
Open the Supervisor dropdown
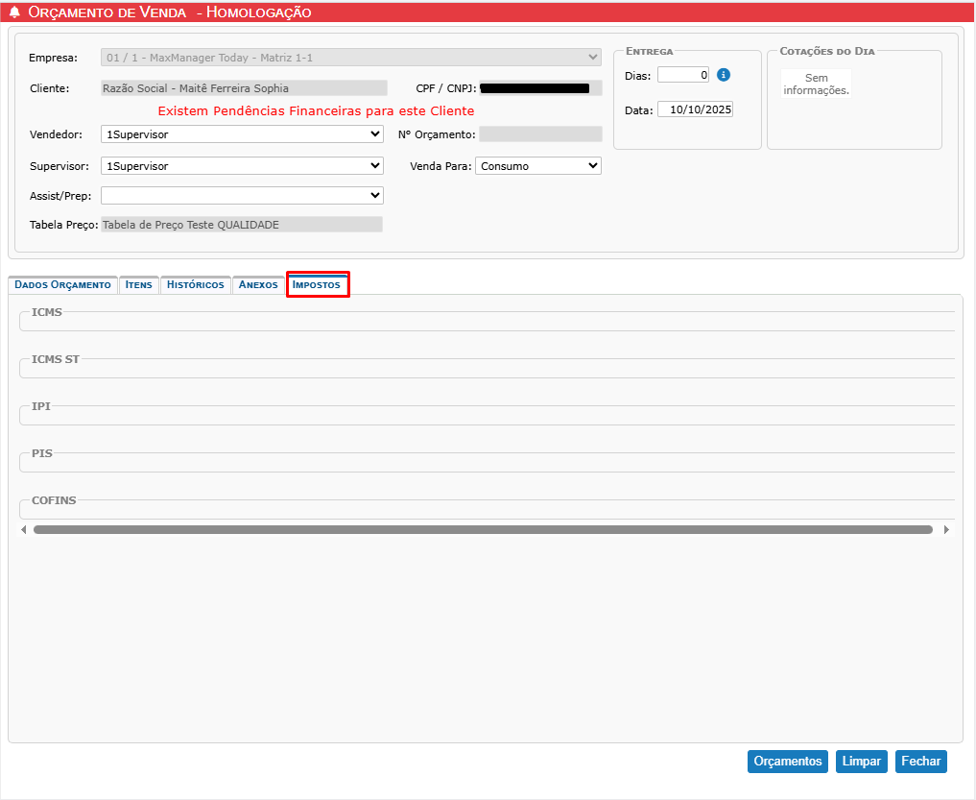point(242,166)
